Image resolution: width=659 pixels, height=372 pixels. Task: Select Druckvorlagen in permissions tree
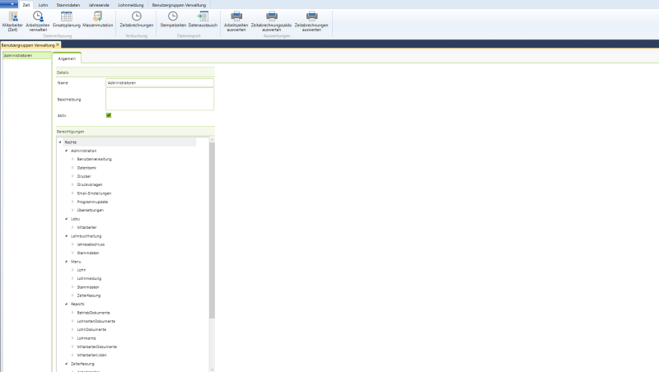[90, 184]
